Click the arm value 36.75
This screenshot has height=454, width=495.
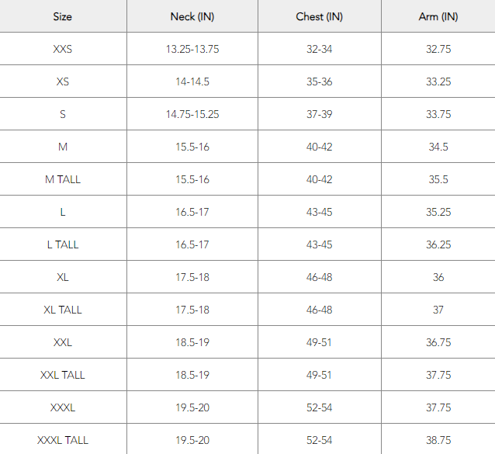tap(438, 342)
